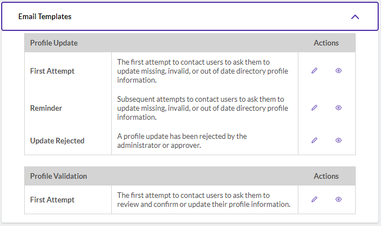
Task: Edit the Profile Validation First Attempt template
Action: point(314,199)
